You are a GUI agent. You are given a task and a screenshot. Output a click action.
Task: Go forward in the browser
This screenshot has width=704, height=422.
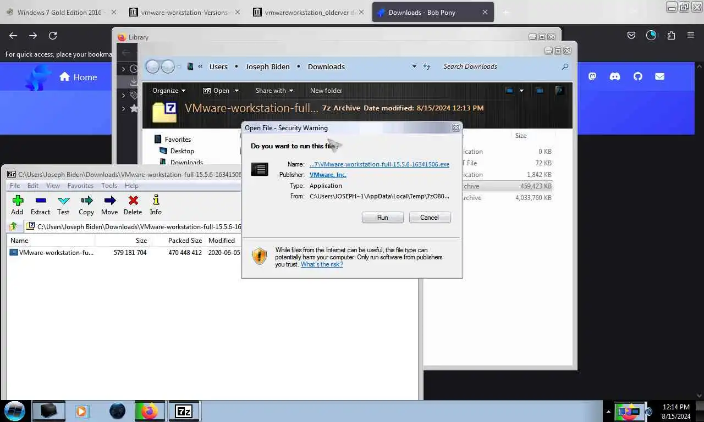click(x=33, y=35)
